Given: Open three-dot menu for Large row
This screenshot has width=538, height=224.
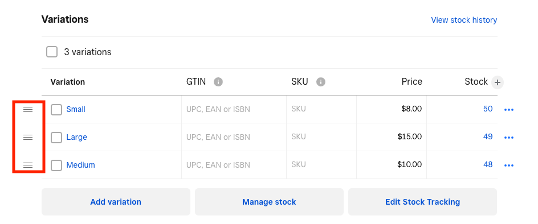Looking at the screenshot, I should [508, 138].
